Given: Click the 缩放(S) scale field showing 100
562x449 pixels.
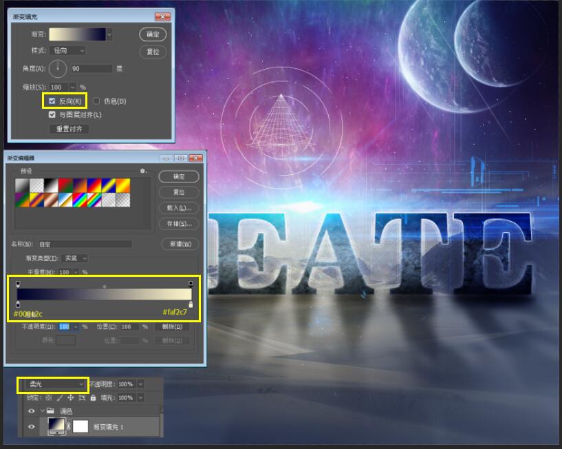Looking at the screenshot, I should click(59, 87).
